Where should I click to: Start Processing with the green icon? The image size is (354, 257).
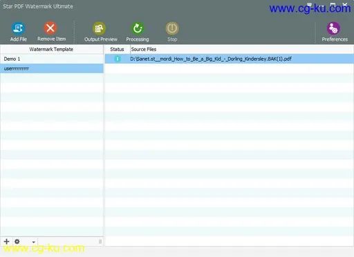(138, 28)
